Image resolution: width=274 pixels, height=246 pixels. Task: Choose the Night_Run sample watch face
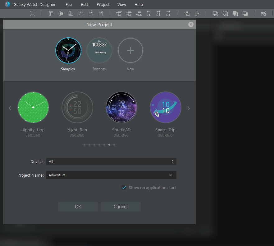click(77, 107)
